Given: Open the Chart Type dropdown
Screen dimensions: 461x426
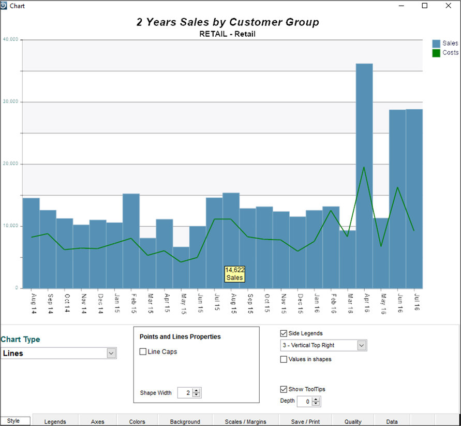Looking at the screenshot, I should 111,352.
